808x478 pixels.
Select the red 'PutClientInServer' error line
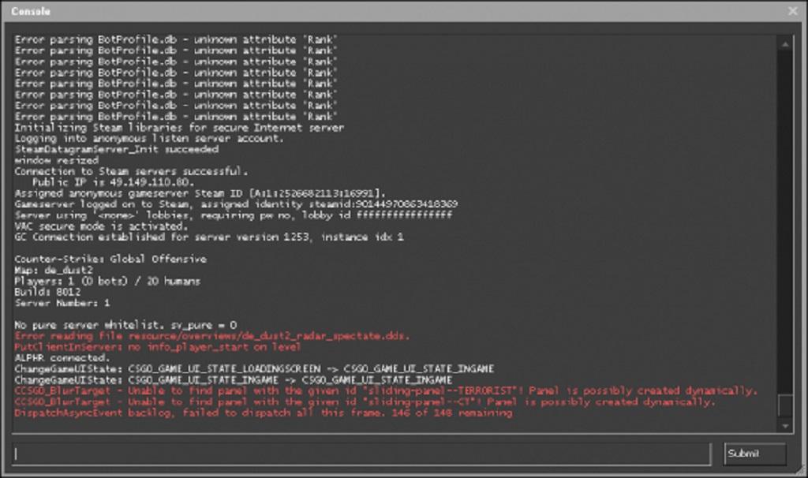pyautogui.click(x=157, y=347)
